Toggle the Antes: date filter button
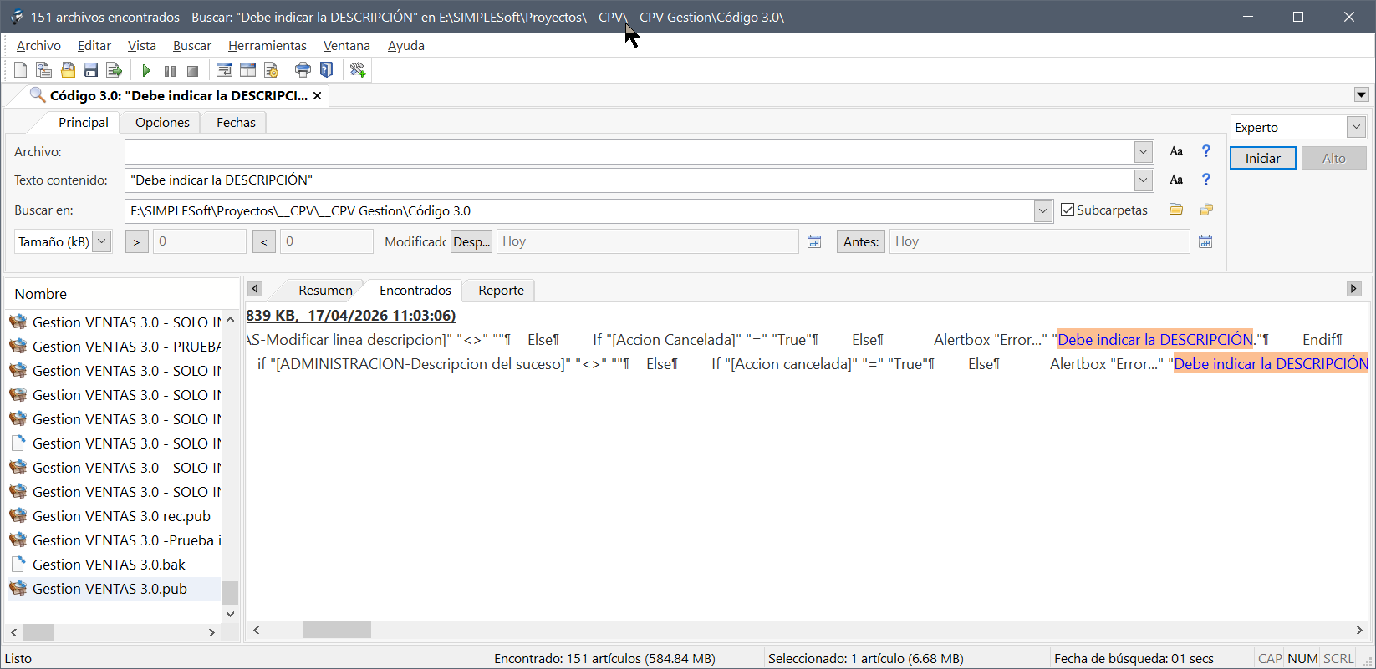Image resolution: width=1376 pixels, height=669 pixels. (x=861, y=241)
